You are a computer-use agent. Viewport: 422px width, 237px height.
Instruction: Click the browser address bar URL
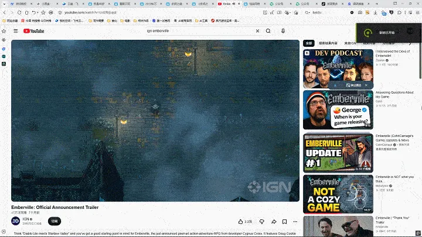coord(90,13)
